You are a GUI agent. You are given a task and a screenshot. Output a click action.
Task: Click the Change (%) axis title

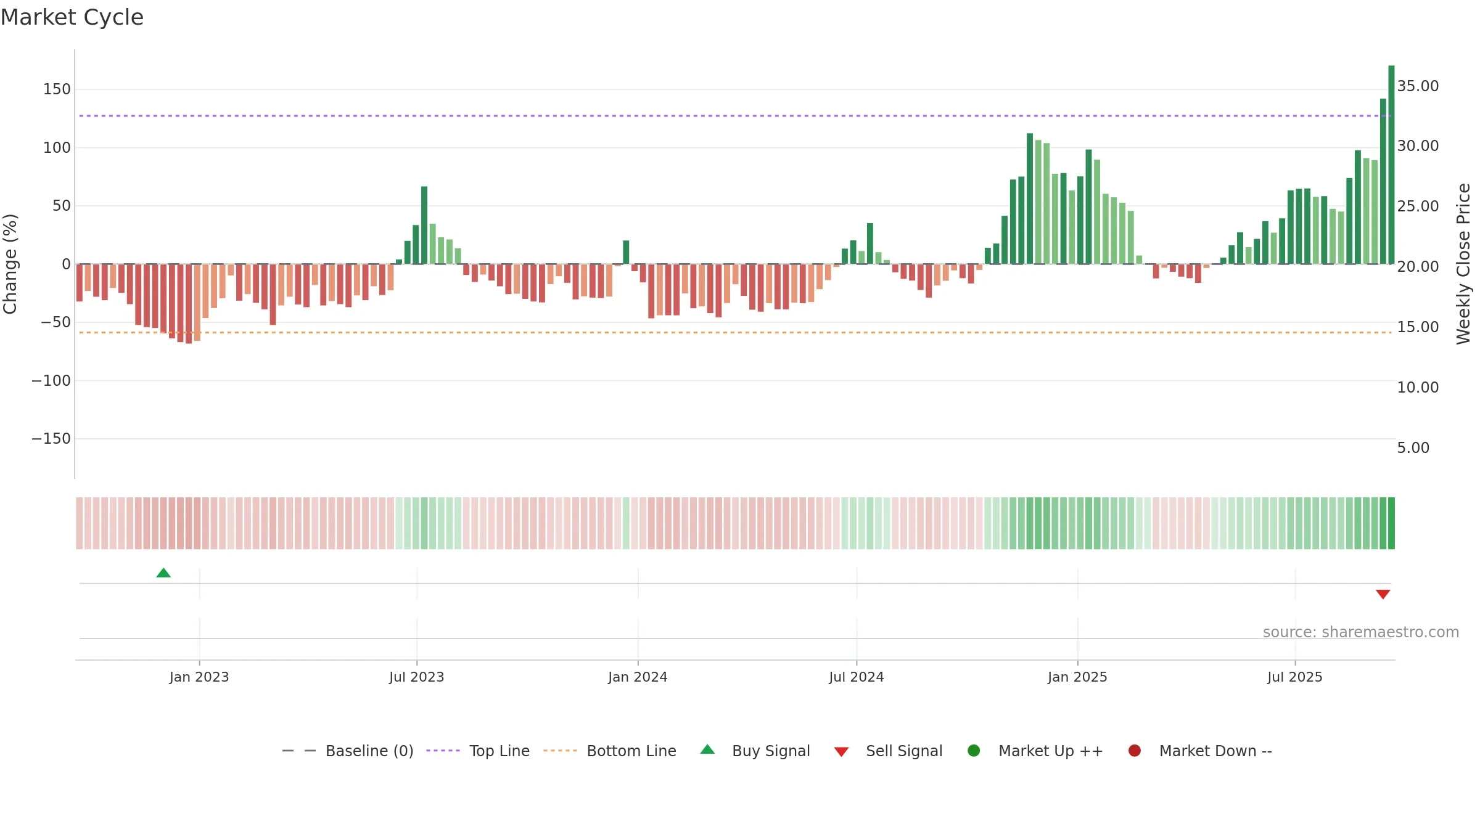coord(10,264)
